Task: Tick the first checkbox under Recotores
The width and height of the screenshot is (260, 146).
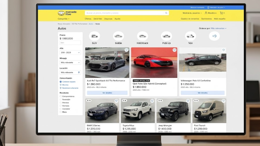Action: point(61,96)
